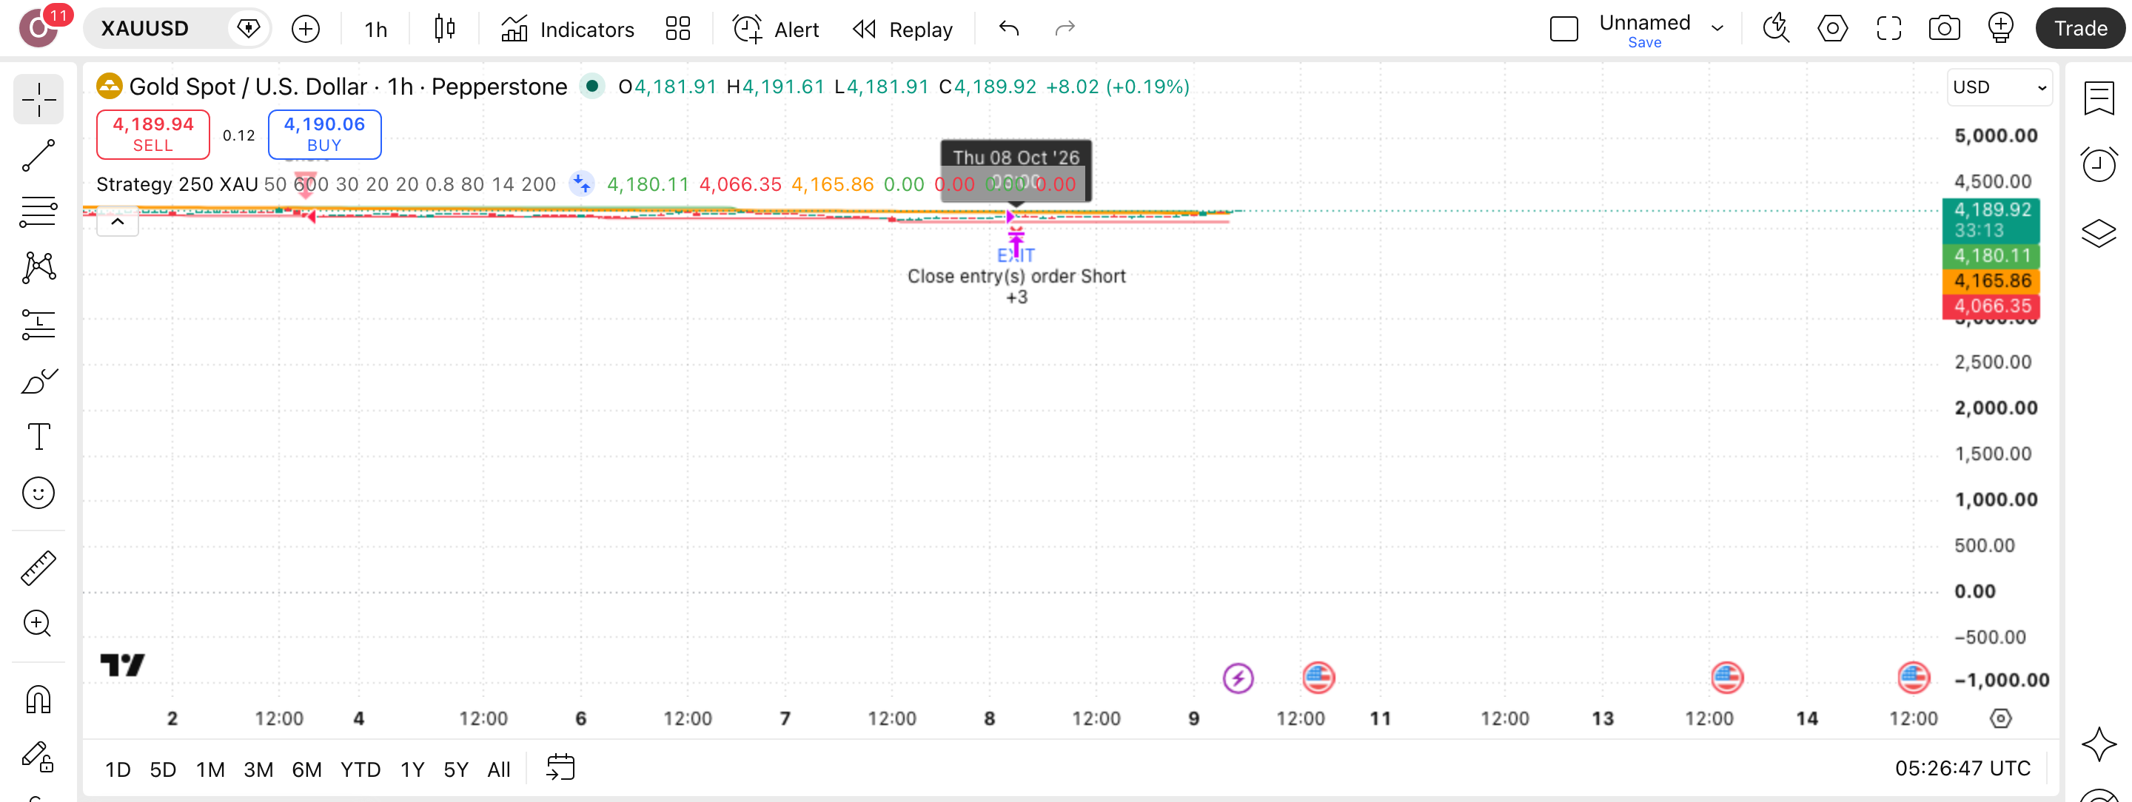Viewport: 2132px width, 802px height.
Task: Toggle lock drawing mode
Action: tap(38, 757)
